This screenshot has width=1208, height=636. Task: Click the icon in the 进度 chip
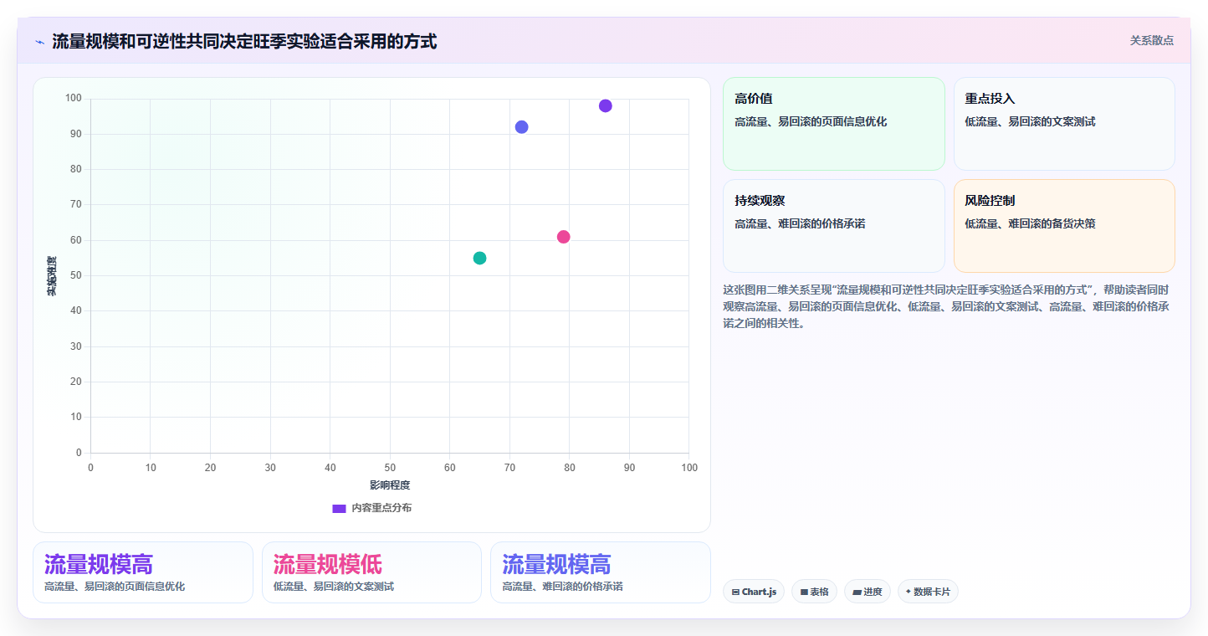point(857,592)
